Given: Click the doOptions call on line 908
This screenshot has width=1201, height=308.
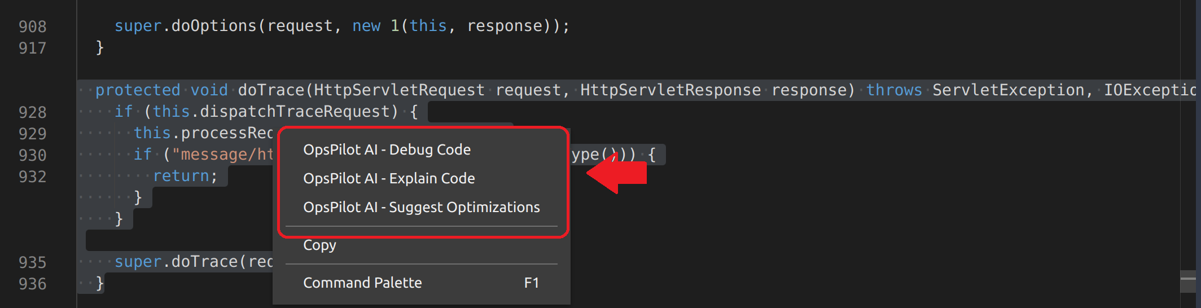Looking at the screenshot, I should 213,26.
